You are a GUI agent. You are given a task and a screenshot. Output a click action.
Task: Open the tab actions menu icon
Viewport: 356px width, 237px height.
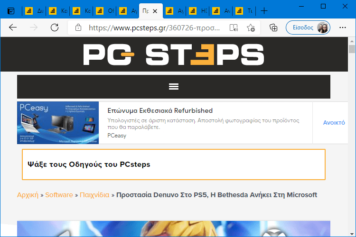pyautogui.click(x=11, y=11)
